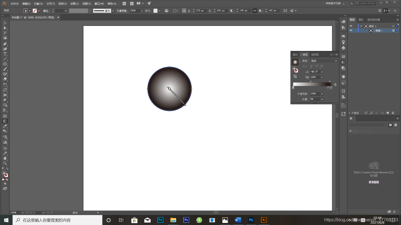Select the Column Graph tool

(x=5, y=142)
